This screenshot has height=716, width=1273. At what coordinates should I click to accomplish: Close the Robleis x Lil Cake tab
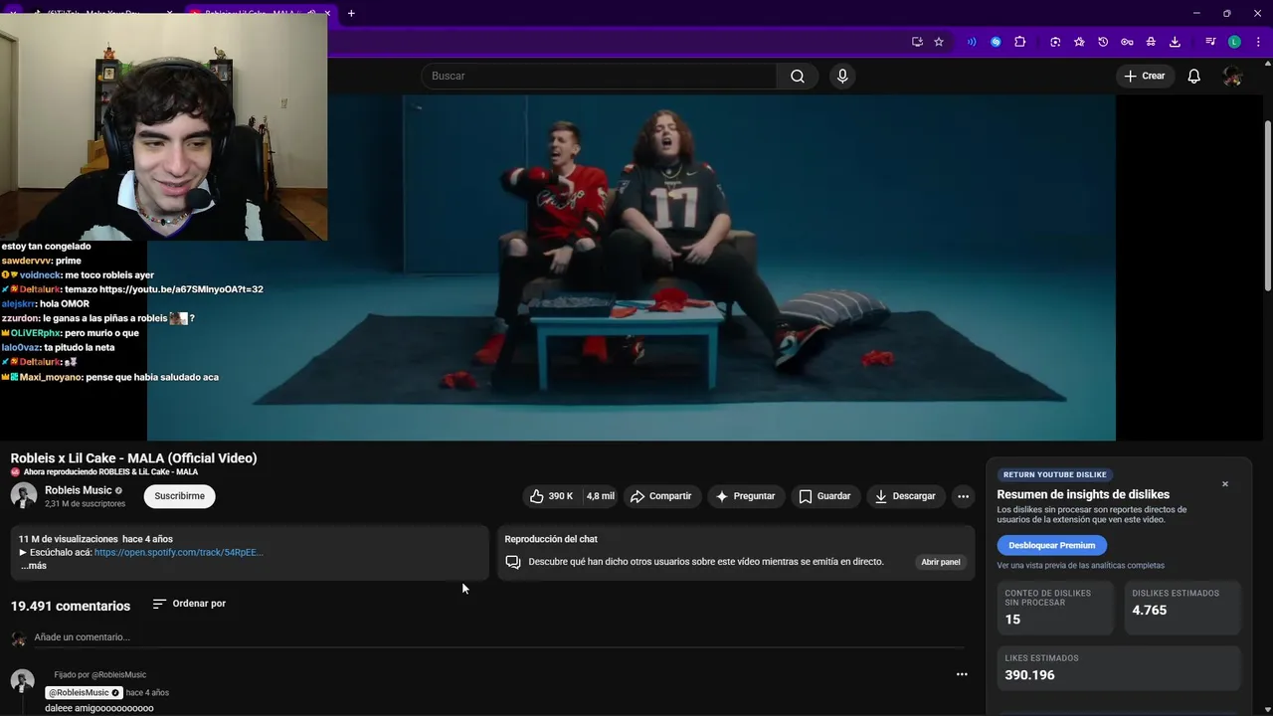click(328, 13)
